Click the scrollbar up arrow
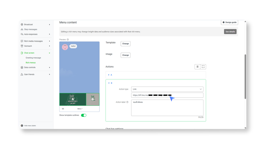This screenshot has height=149, width=265. (x=245, y=21)
